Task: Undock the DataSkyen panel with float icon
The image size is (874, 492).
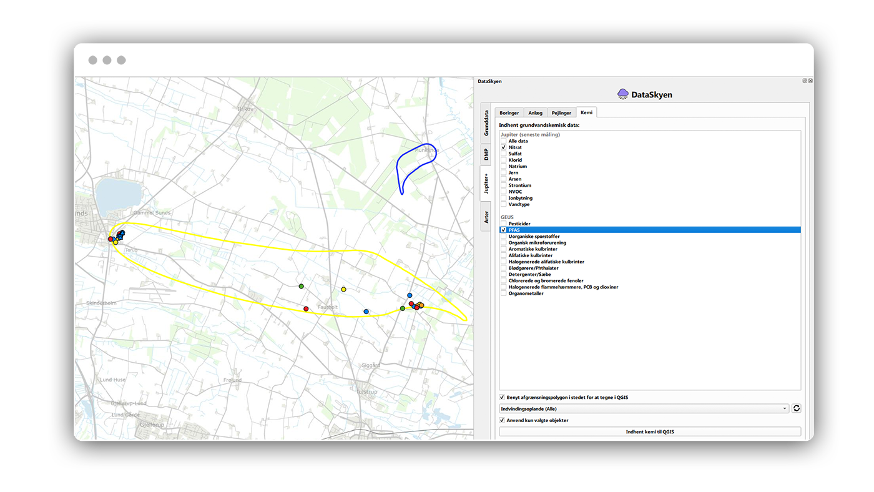Action: [805, 81]
